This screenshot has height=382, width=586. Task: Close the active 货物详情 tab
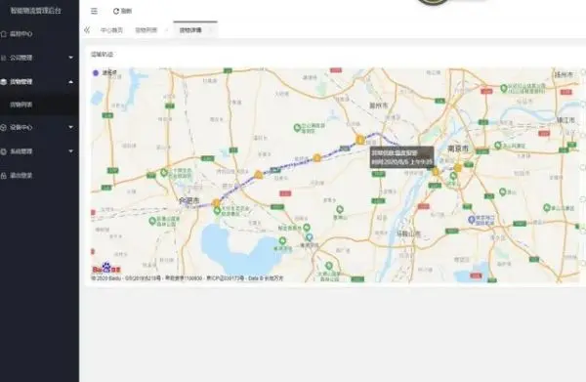click(x=210, y=30)
